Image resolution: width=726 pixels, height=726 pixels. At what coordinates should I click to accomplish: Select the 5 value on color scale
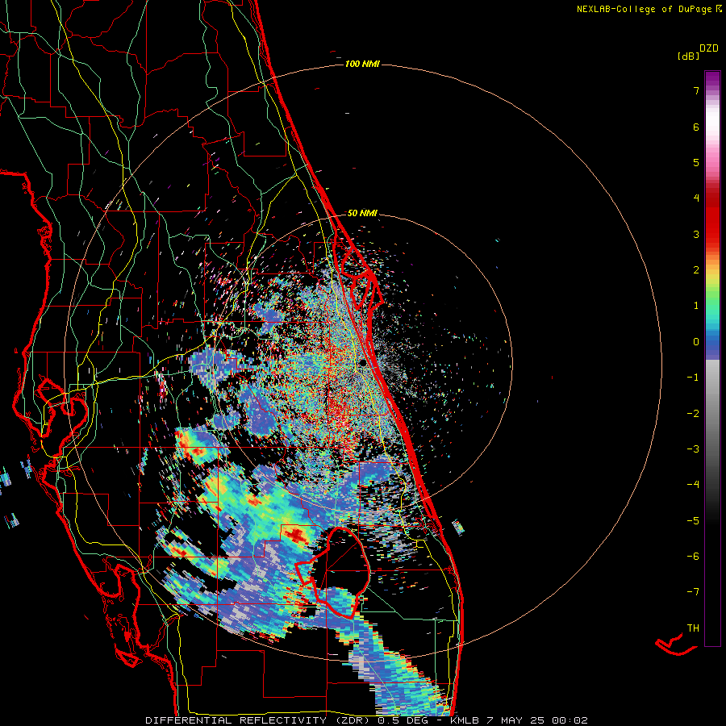tap(696, 162)
